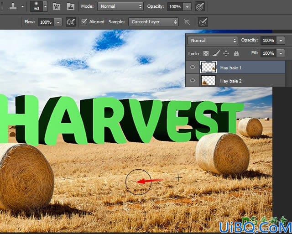Click the Flow value field
Screen dimensions: 292x234
46,22
